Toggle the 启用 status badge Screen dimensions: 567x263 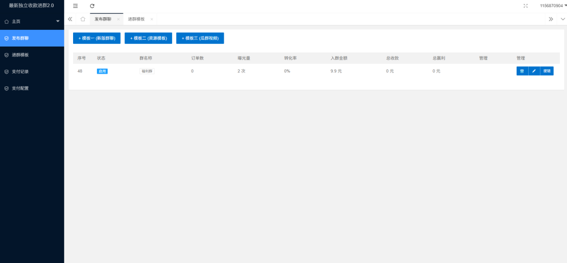click(102, 71)
